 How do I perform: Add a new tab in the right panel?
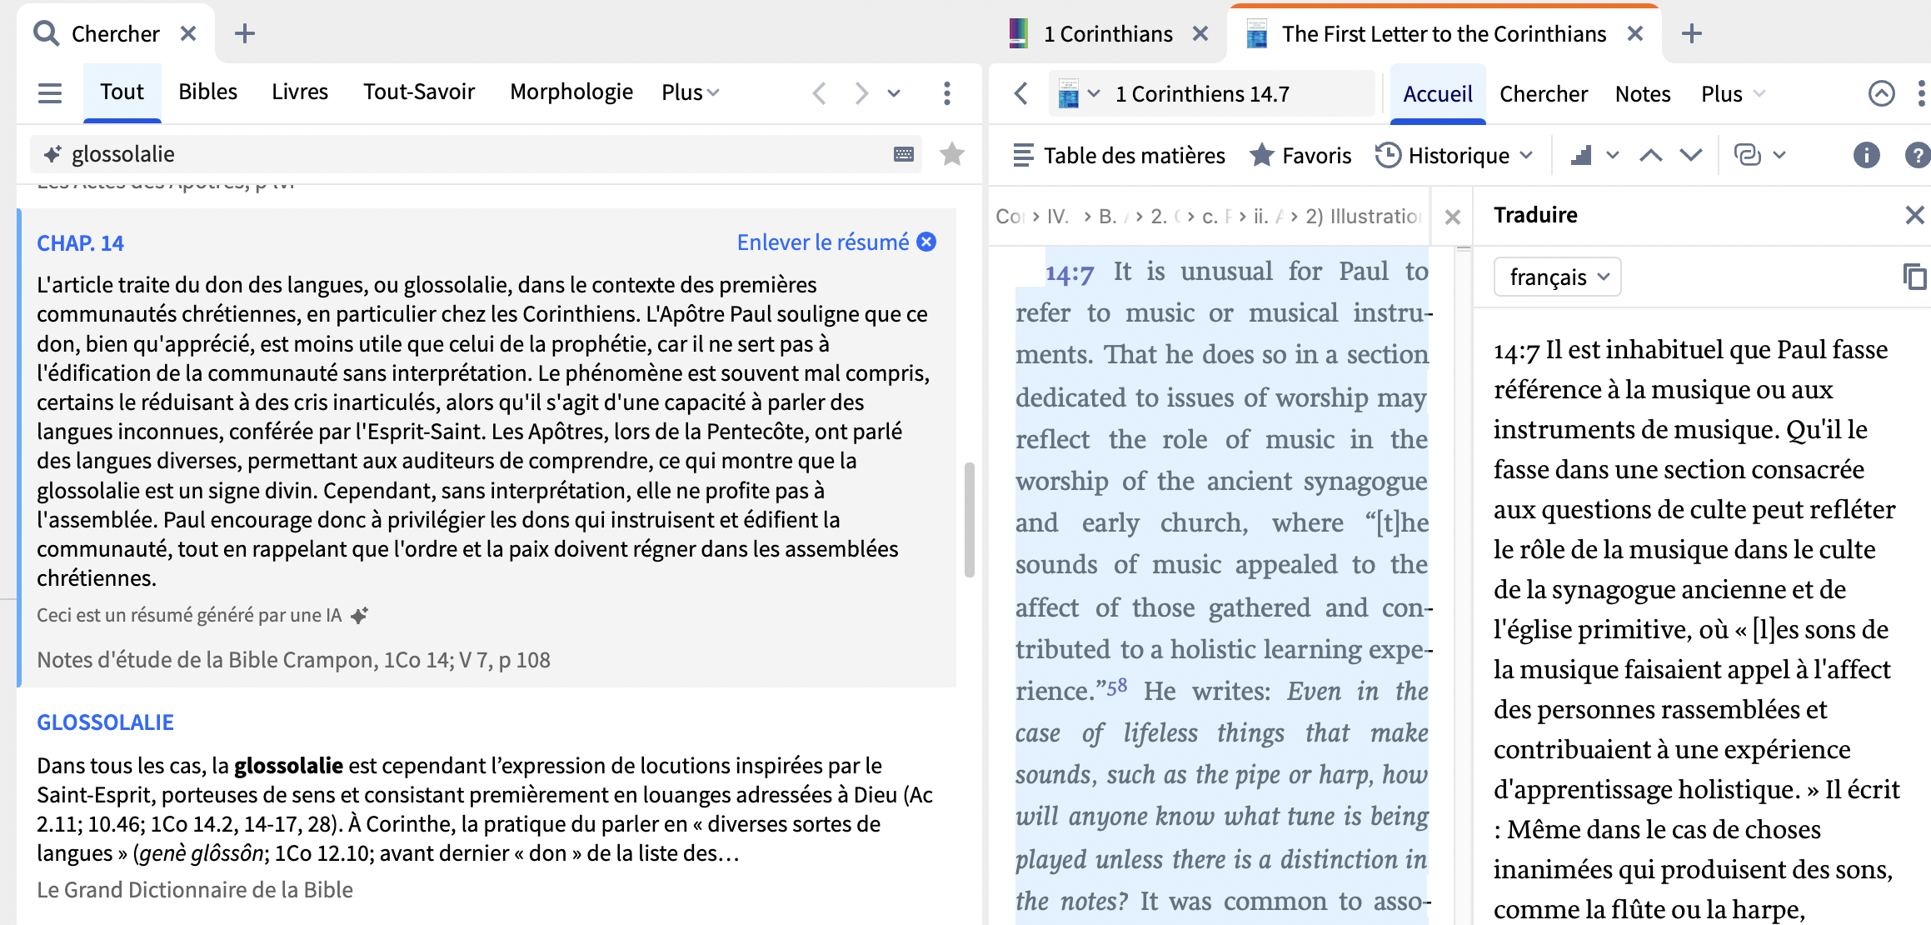tap(1691, 33)
